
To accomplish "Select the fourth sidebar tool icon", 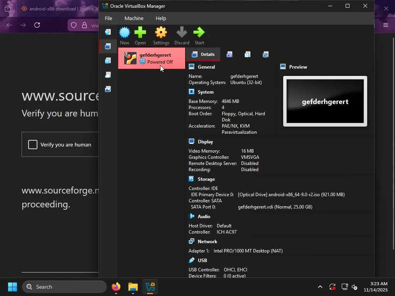I will click(x=108, y=75).
